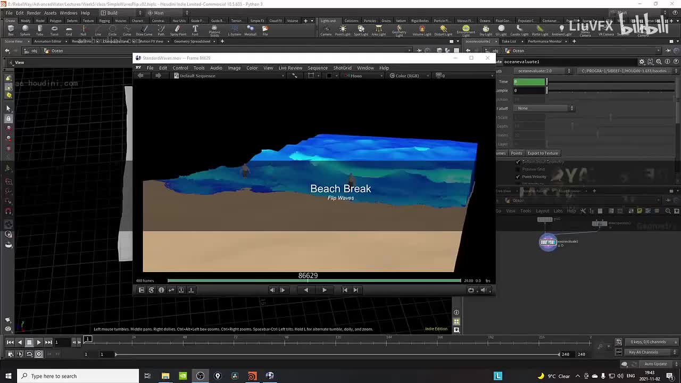Click the Export to Texture tab button
The height and width of the screenshot is (383, 681).
pos(542,153)
